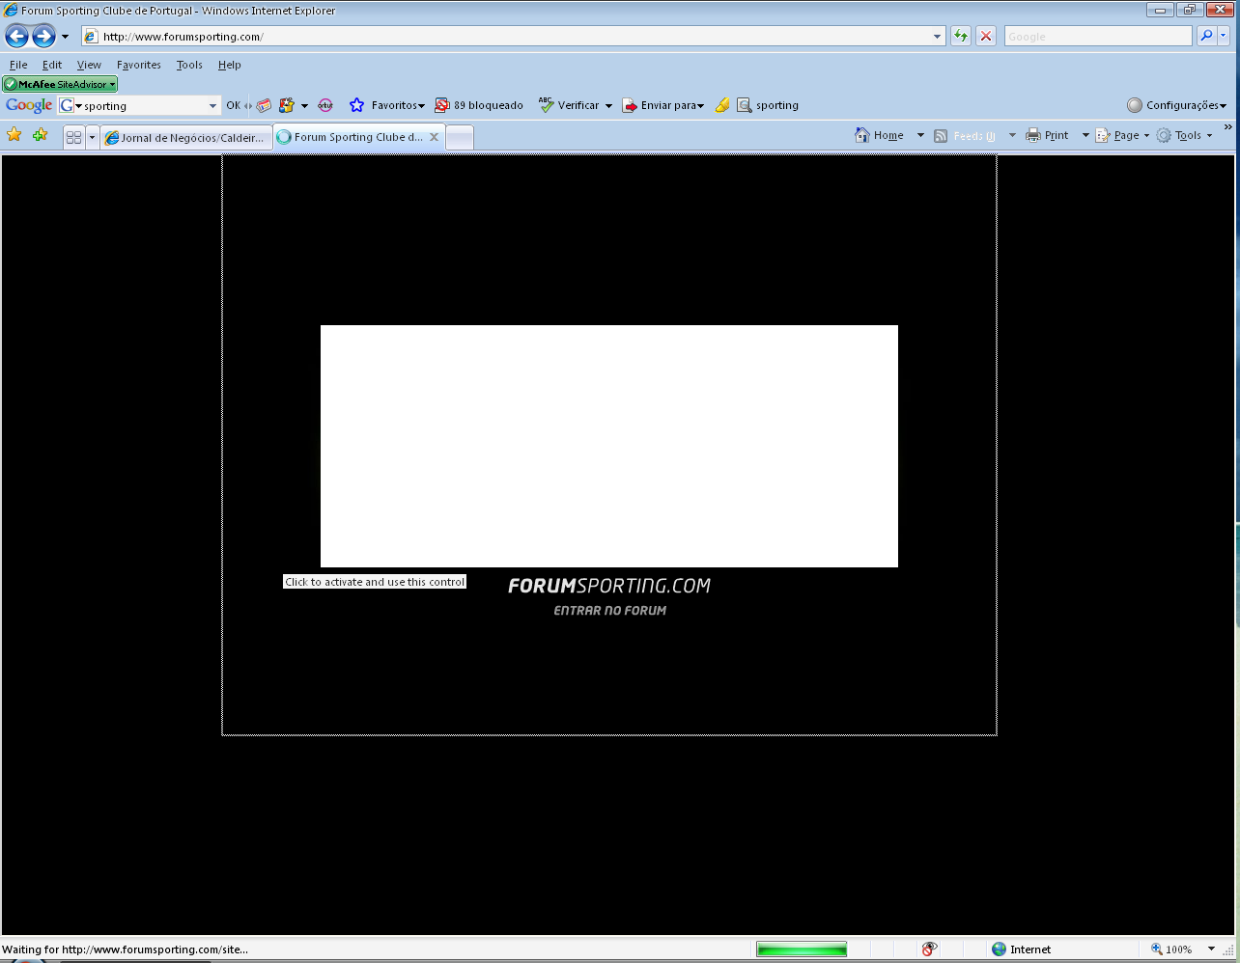Click the Google toolbar news/gadget icon

pos(264,106)
